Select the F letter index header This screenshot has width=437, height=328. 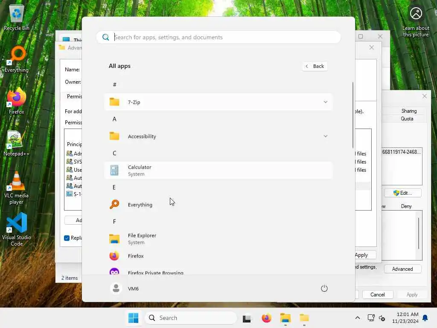pyautogui.click(x=114, y=222)
